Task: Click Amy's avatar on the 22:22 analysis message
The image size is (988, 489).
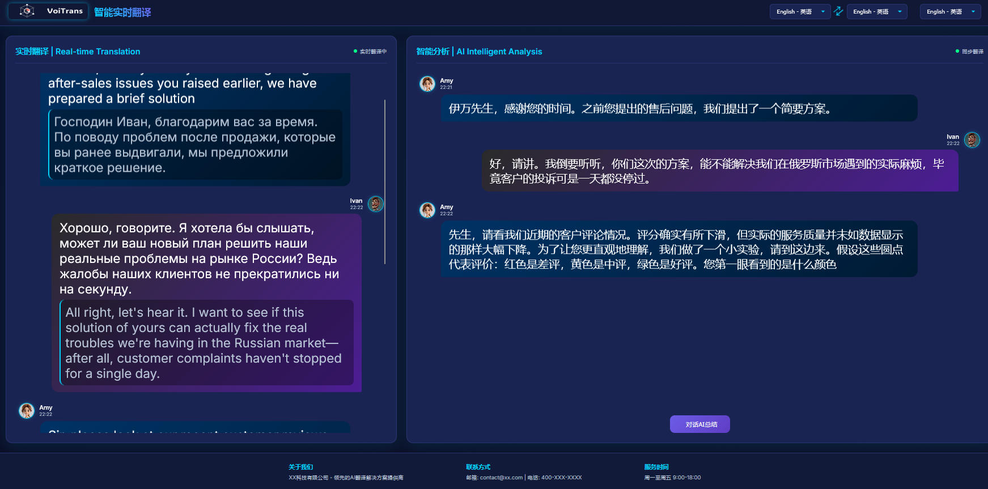Action: click(x=427, y=210)
